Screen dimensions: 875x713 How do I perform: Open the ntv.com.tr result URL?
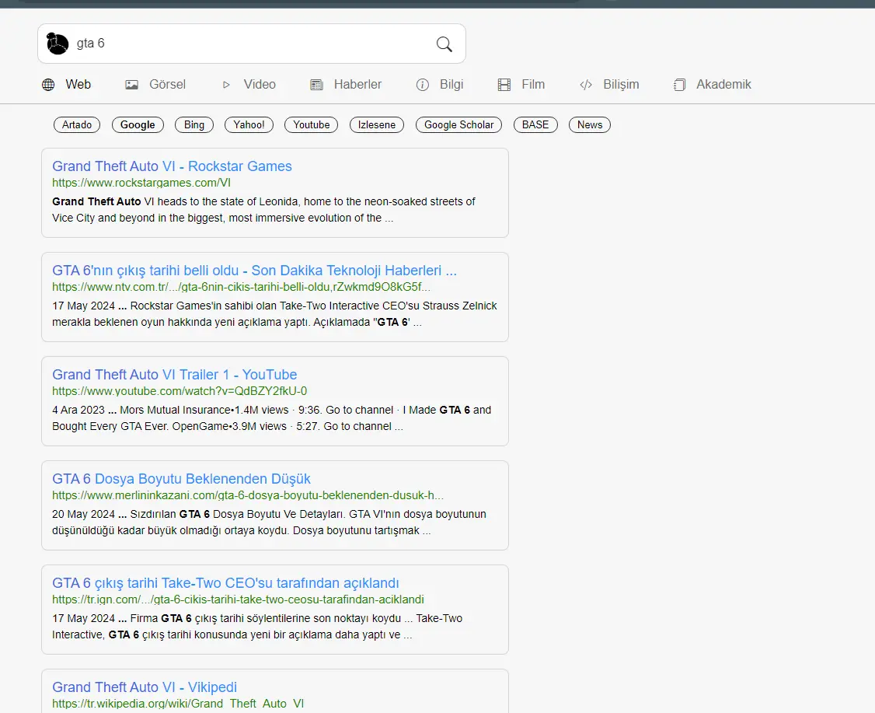tap(241, 287)
